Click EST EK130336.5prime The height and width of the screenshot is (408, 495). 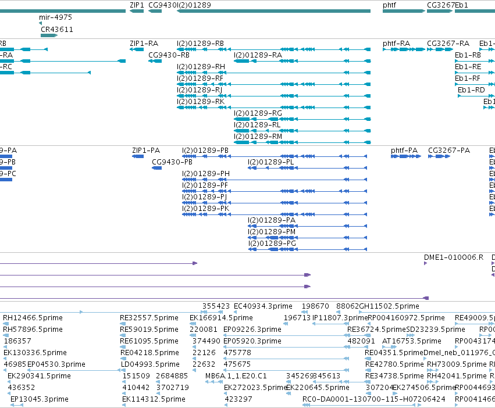point(35,353)
